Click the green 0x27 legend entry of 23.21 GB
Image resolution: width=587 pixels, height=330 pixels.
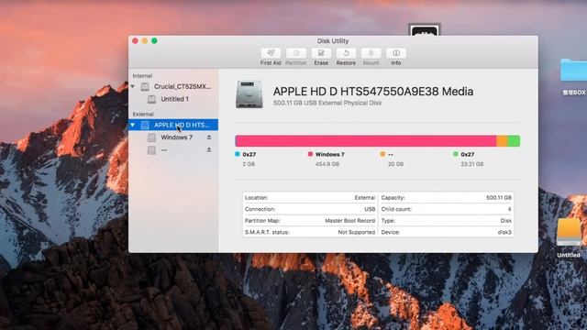point(469,159)
